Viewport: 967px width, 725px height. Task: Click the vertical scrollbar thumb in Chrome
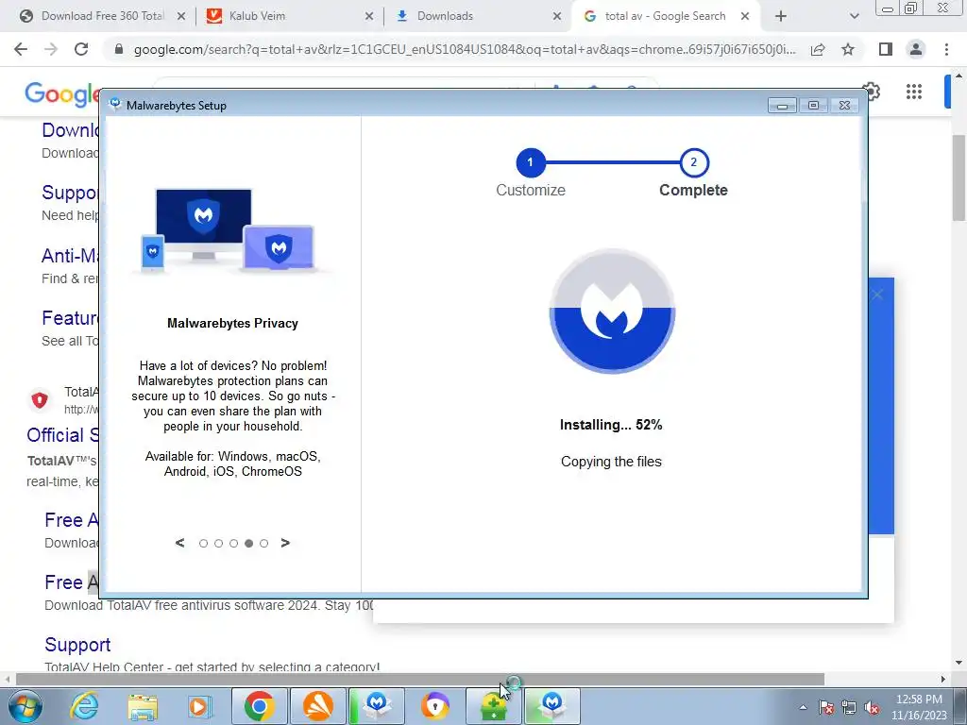[x=959, y=177]
